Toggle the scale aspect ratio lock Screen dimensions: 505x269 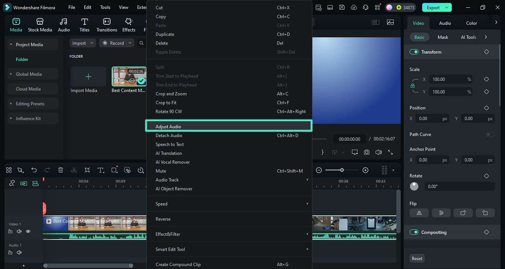pyautogui.click(x=413, y=86)
